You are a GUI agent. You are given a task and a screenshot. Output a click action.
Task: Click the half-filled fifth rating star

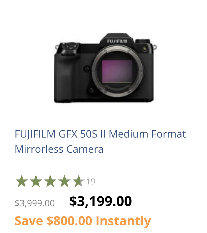click(x=78, y=181)
